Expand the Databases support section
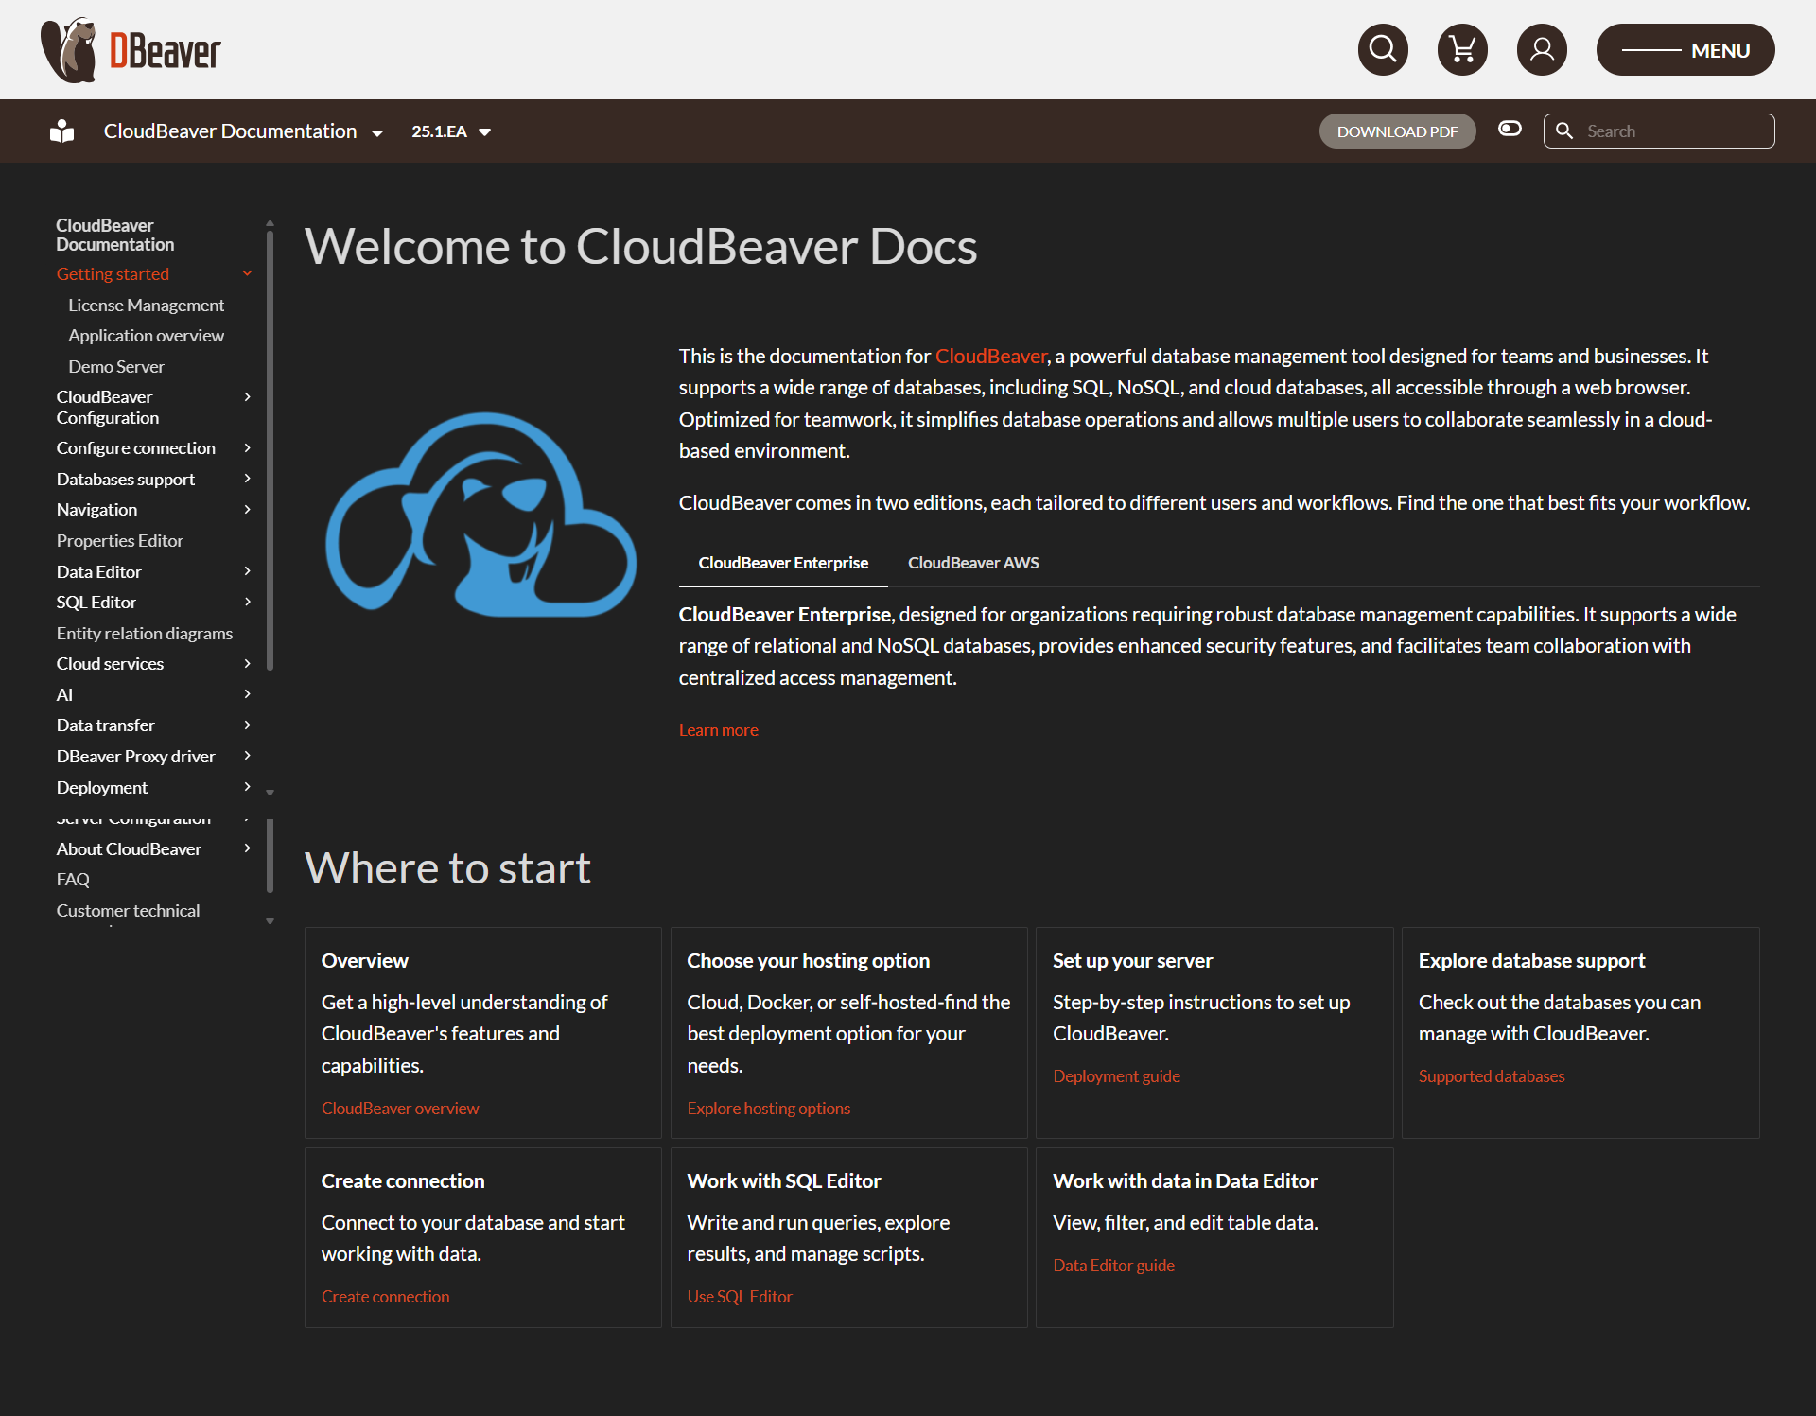 (x=247, y=479)
